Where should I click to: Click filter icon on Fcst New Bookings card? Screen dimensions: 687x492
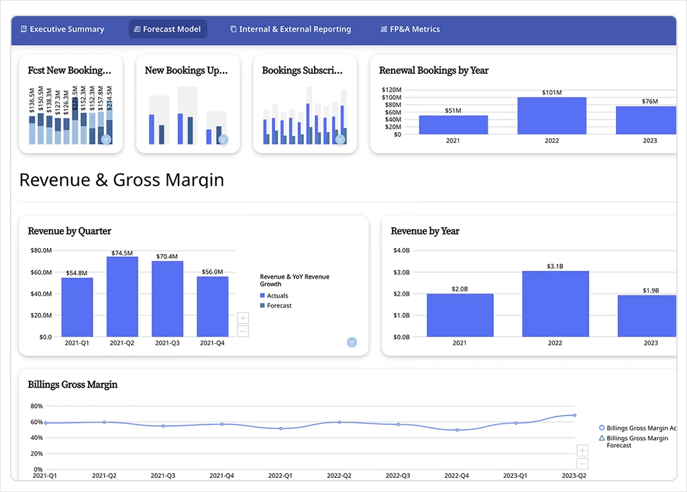106,139
